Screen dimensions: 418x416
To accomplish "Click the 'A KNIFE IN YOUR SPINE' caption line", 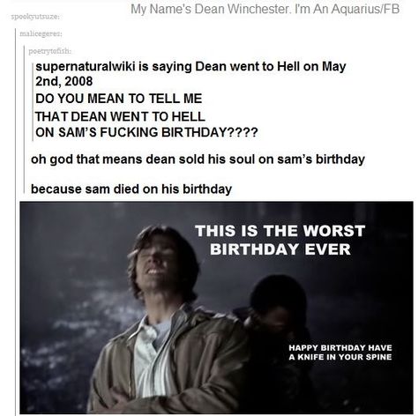I will pyautogui.click(x=340, y=357).
